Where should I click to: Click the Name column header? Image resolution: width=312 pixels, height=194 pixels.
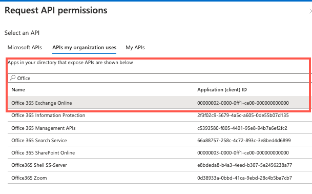tap(18, 89)
